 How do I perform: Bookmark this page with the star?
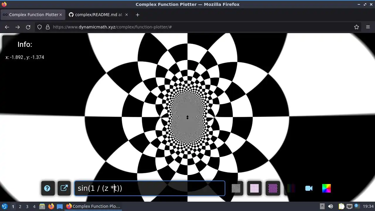point(357,27)
